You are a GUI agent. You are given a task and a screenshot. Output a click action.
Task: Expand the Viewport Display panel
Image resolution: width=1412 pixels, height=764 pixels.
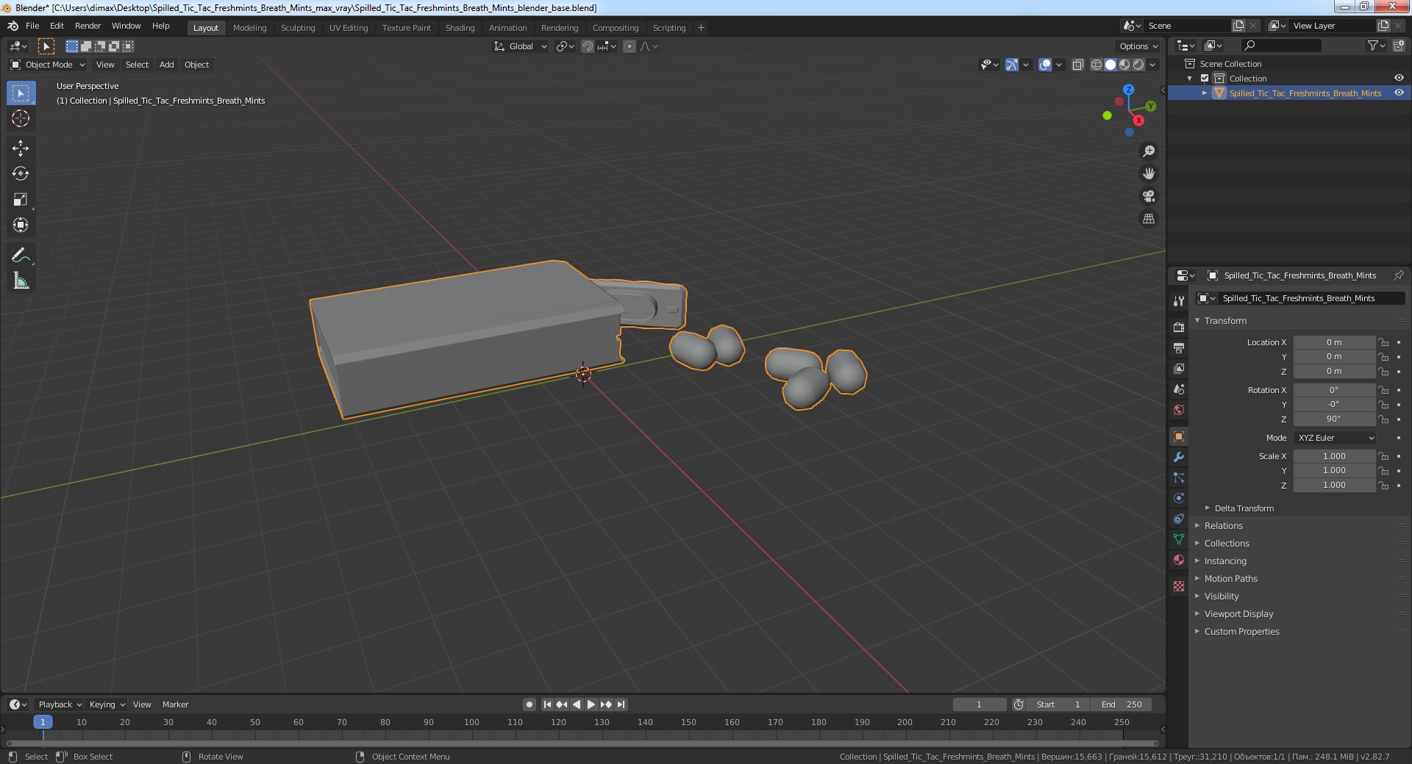[x=1238, y=614]
